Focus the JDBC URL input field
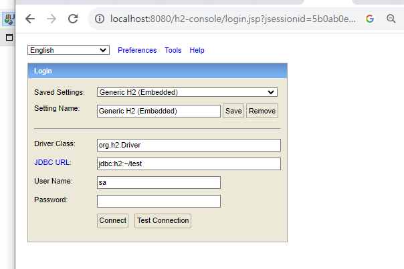Screen dimensions: 404x269 click(x=189, y=164)
